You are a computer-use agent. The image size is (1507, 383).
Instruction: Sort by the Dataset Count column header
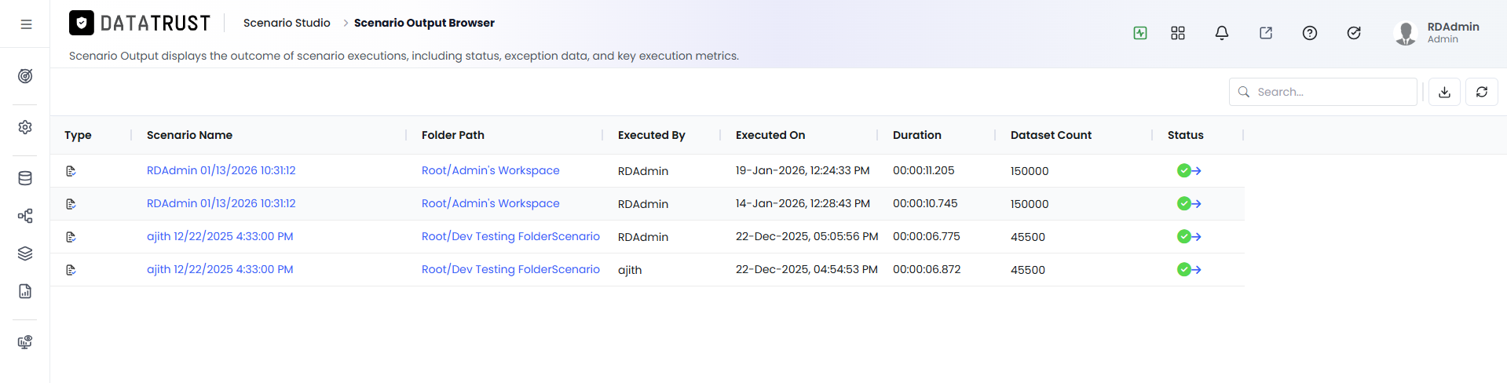(1051, 135)
